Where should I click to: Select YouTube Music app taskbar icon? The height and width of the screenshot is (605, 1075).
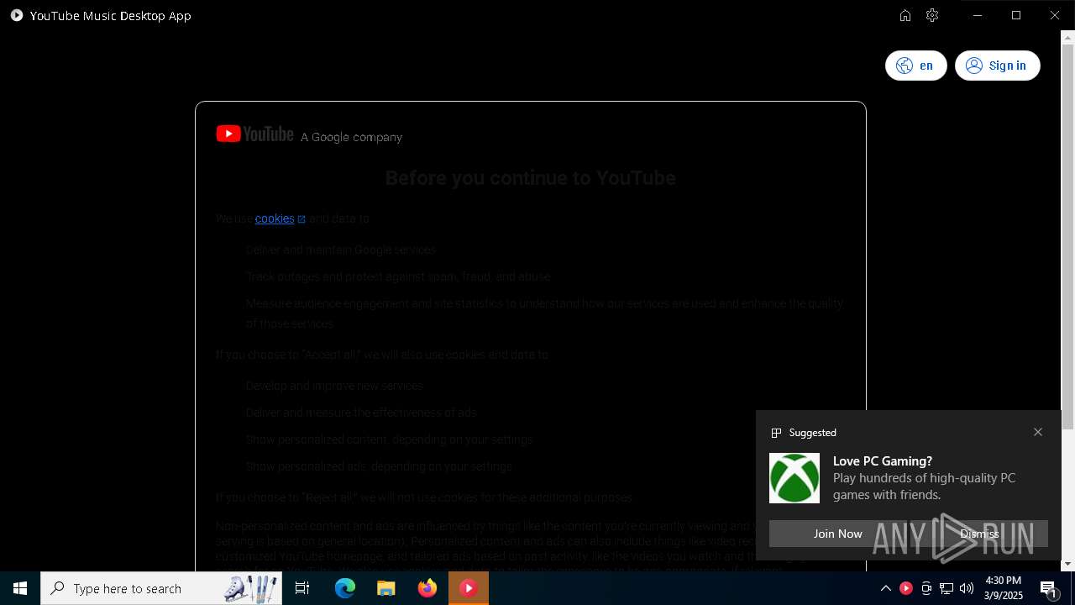[x=469, y=588]
